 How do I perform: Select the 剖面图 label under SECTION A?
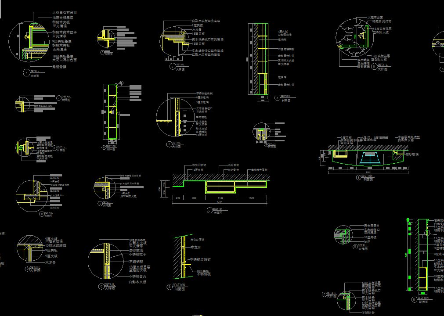tap(286, 101)
